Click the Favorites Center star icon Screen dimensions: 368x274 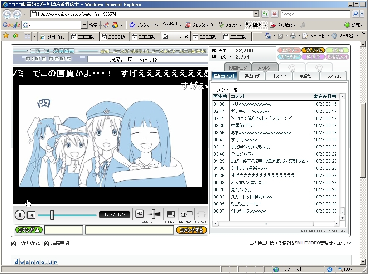coord(6,36)
